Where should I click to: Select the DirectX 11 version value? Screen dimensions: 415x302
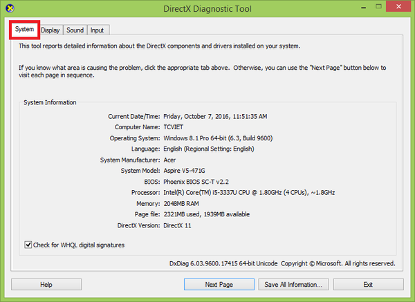tap(177, 225)
